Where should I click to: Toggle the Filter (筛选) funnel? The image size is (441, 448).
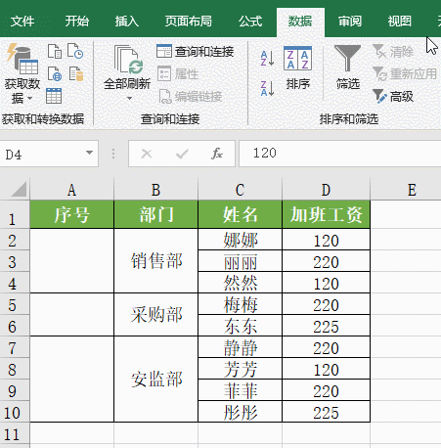point(348,67)
